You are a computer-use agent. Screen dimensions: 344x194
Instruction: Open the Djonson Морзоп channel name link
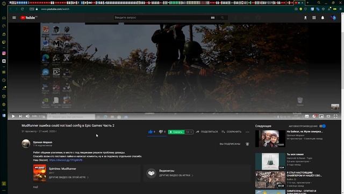[x=42, y=142]
